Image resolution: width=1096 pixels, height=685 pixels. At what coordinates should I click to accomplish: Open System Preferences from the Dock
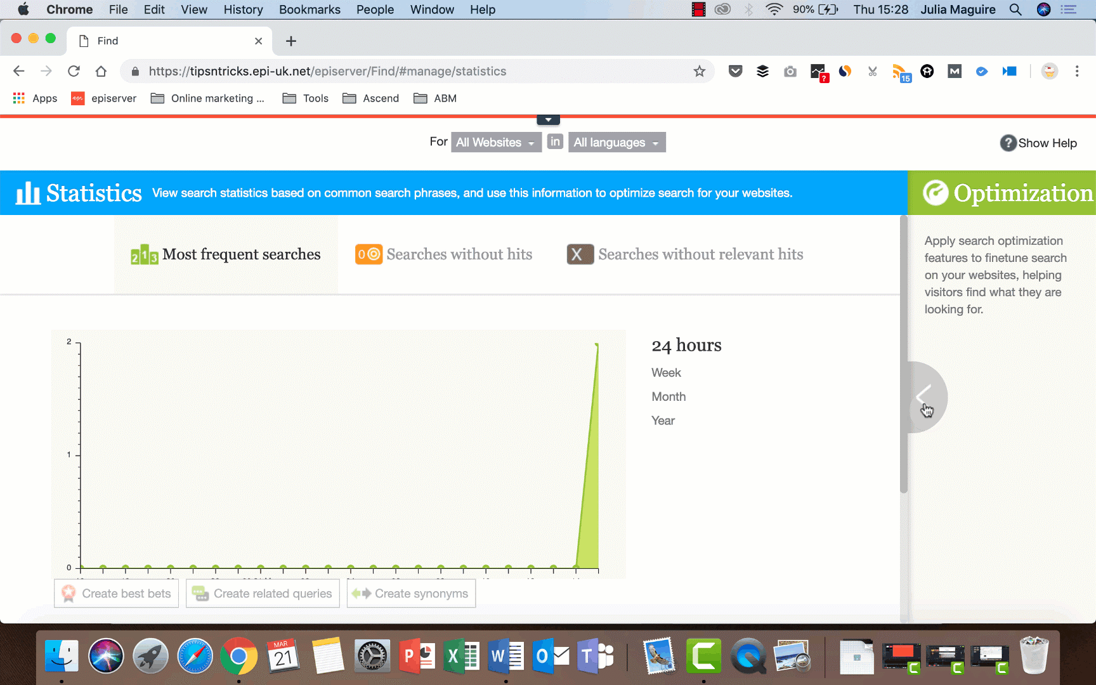coord(372,656)
